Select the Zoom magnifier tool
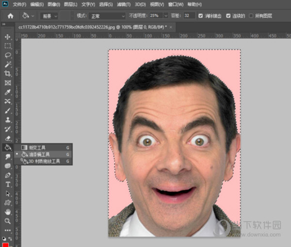 click(x=7, y=221)
